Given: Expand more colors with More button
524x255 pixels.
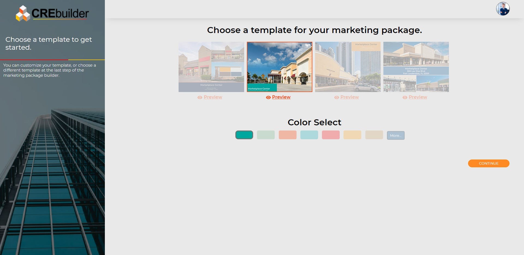Looking at the screenshot, I should (x=395, y=135).
